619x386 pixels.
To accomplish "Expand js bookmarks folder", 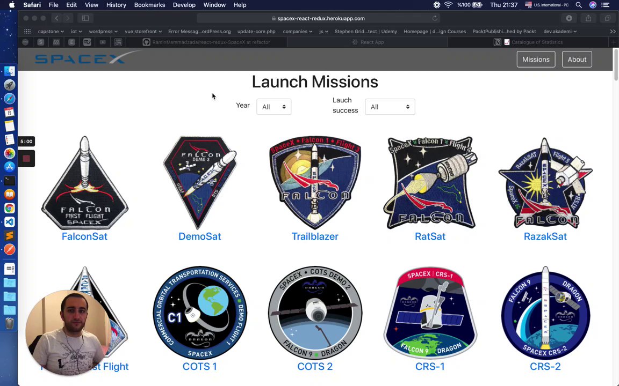I will 323,32.
